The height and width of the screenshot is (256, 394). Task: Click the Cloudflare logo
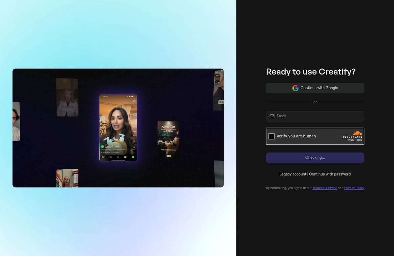[x=352, y=134]
